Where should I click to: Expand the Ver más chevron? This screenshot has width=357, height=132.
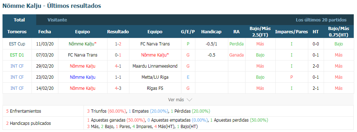[x=189, y=100]
